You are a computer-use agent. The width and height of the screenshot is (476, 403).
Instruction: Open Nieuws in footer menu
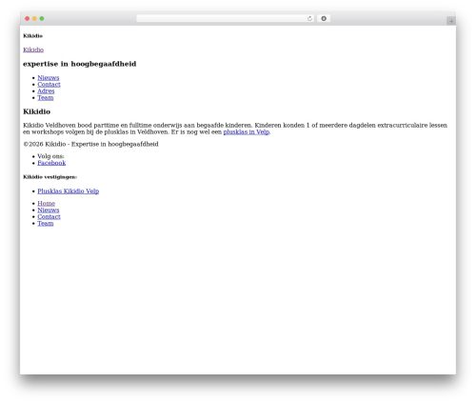(49, 210)
